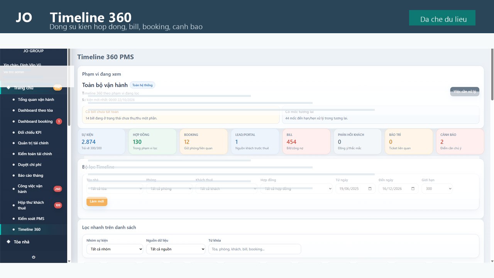Go to Báo cáo tháng page
This screenshot has height=278, width=494.
(x=30, y=175)
